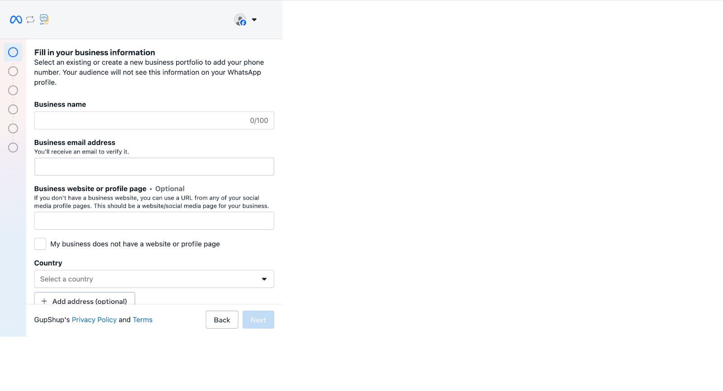Click the Add address (optional) button
723x391 pixels.
(x=85, y=300)
